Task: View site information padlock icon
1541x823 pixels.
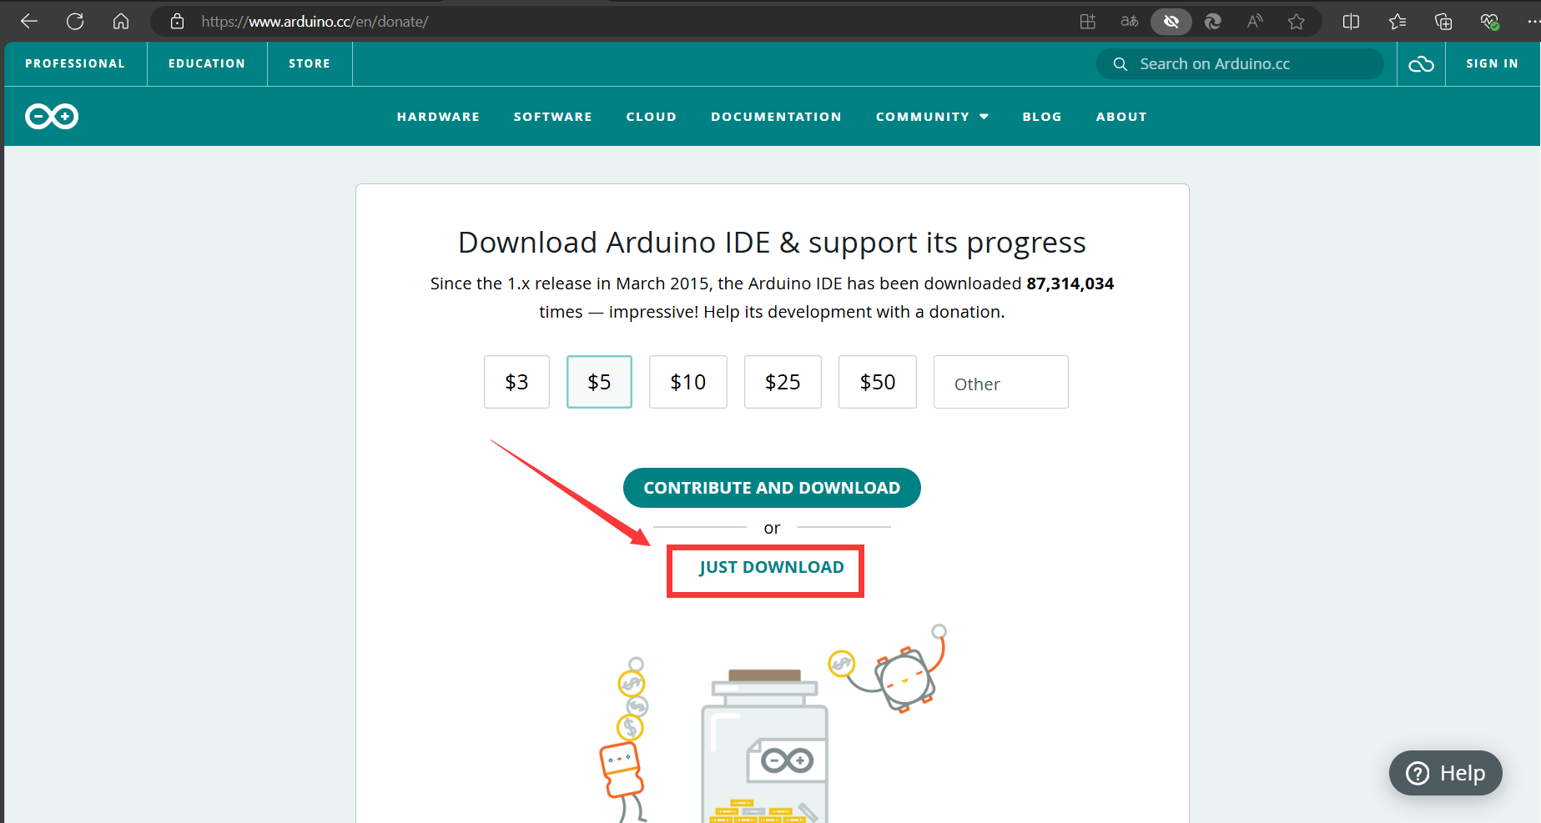Action: 177,22
